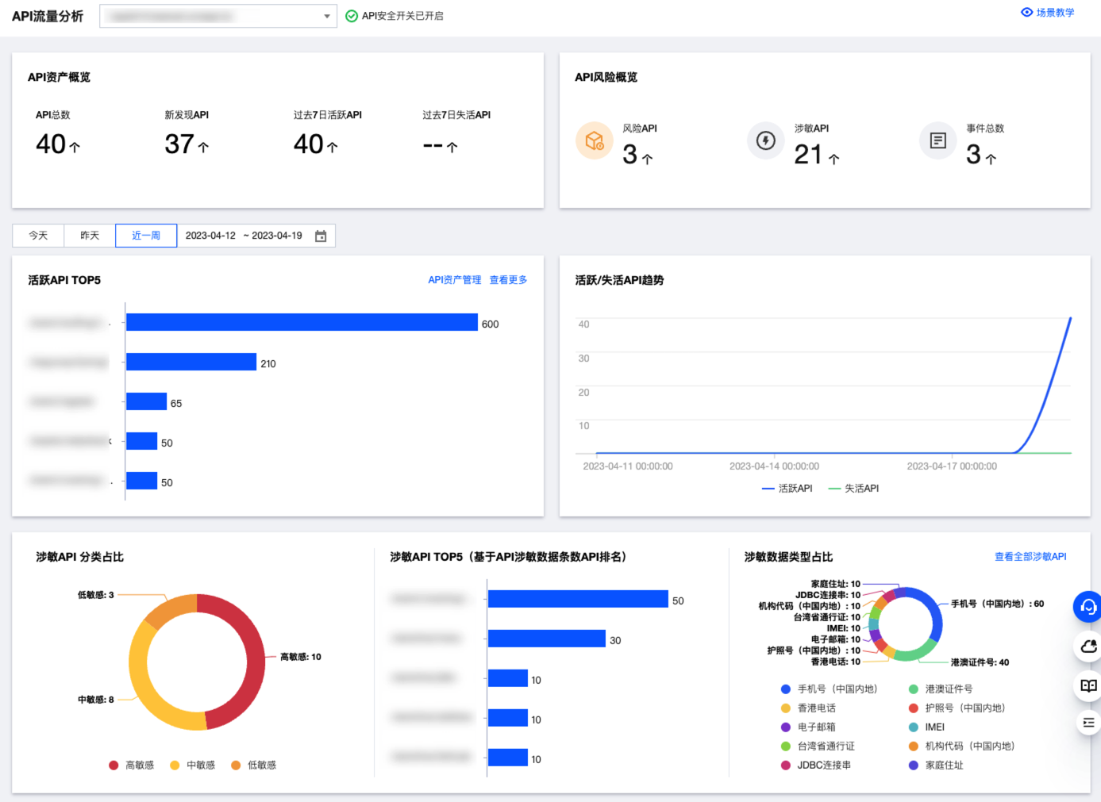Toggle 高敏感 legend in classification donut
1101x802 pixels.
[x=132, y=766]
